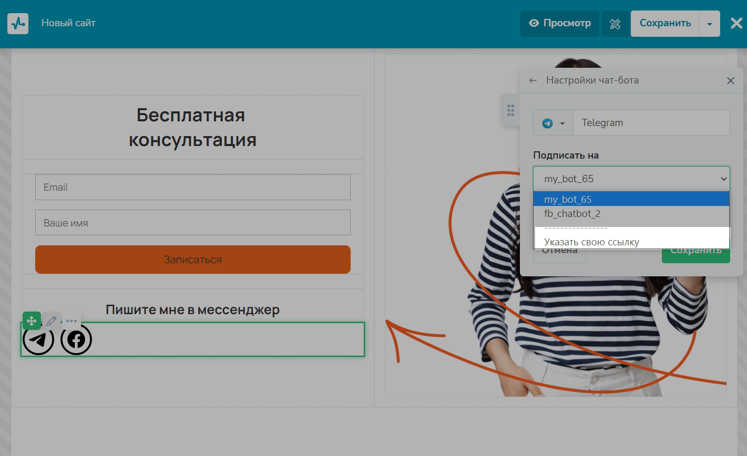Close the site editor with the X

click(x=736, y=23)
